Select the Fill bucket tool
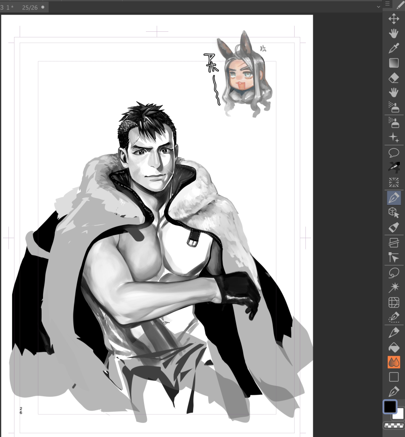The width and height of the screenshot is (405, 437). [x=394, y=348]
